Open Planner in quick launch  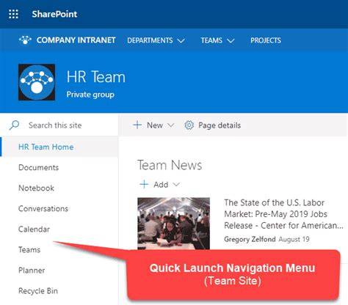point(32,271)
